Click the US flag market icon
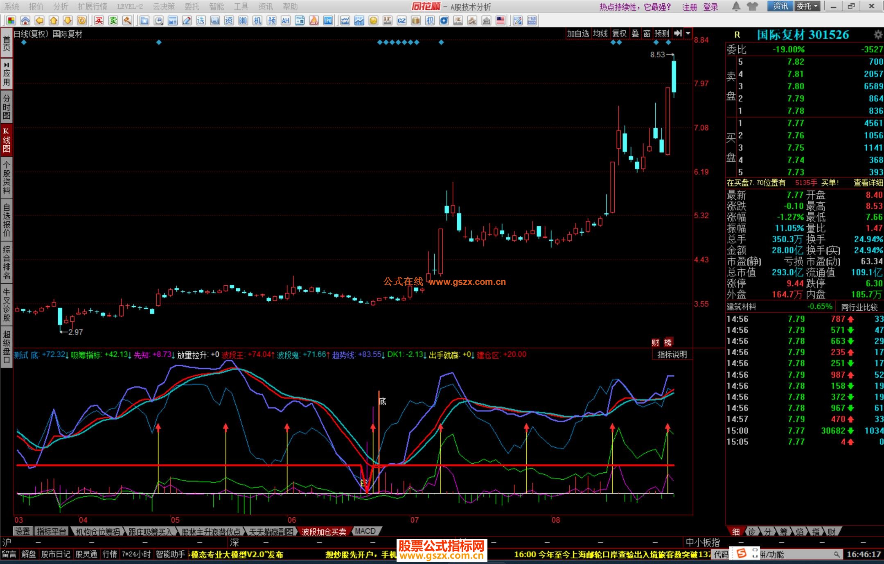Viewport: 884px width, 564px height. tap(500, 20)
